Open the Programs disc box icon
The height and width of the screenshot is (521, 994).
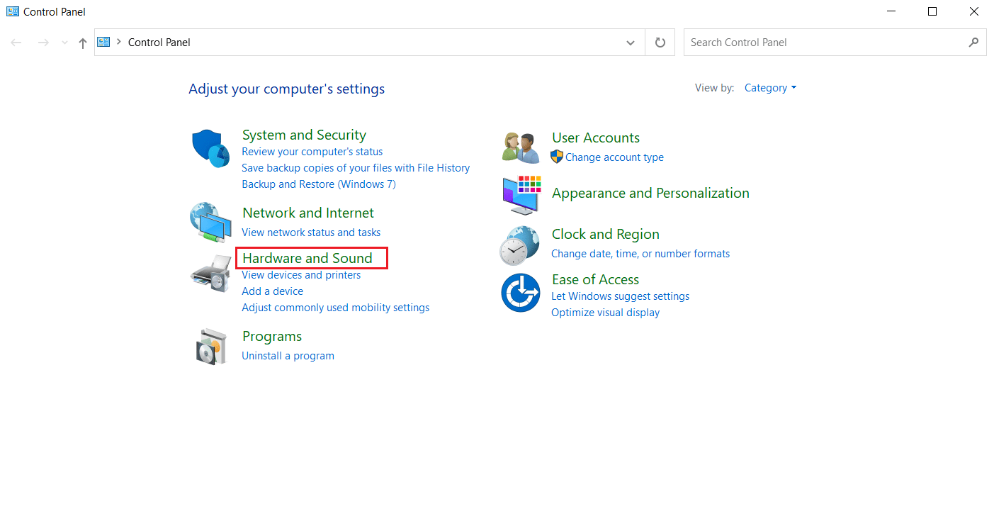(211, 347)
